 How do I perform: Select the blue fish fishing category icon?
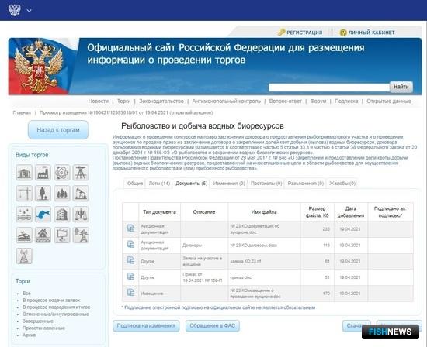point(43,214)
